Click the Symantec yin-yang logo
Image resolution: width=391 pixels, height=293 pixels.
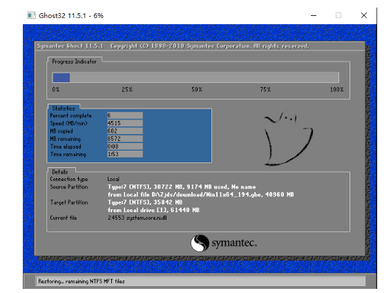point(200,243)
